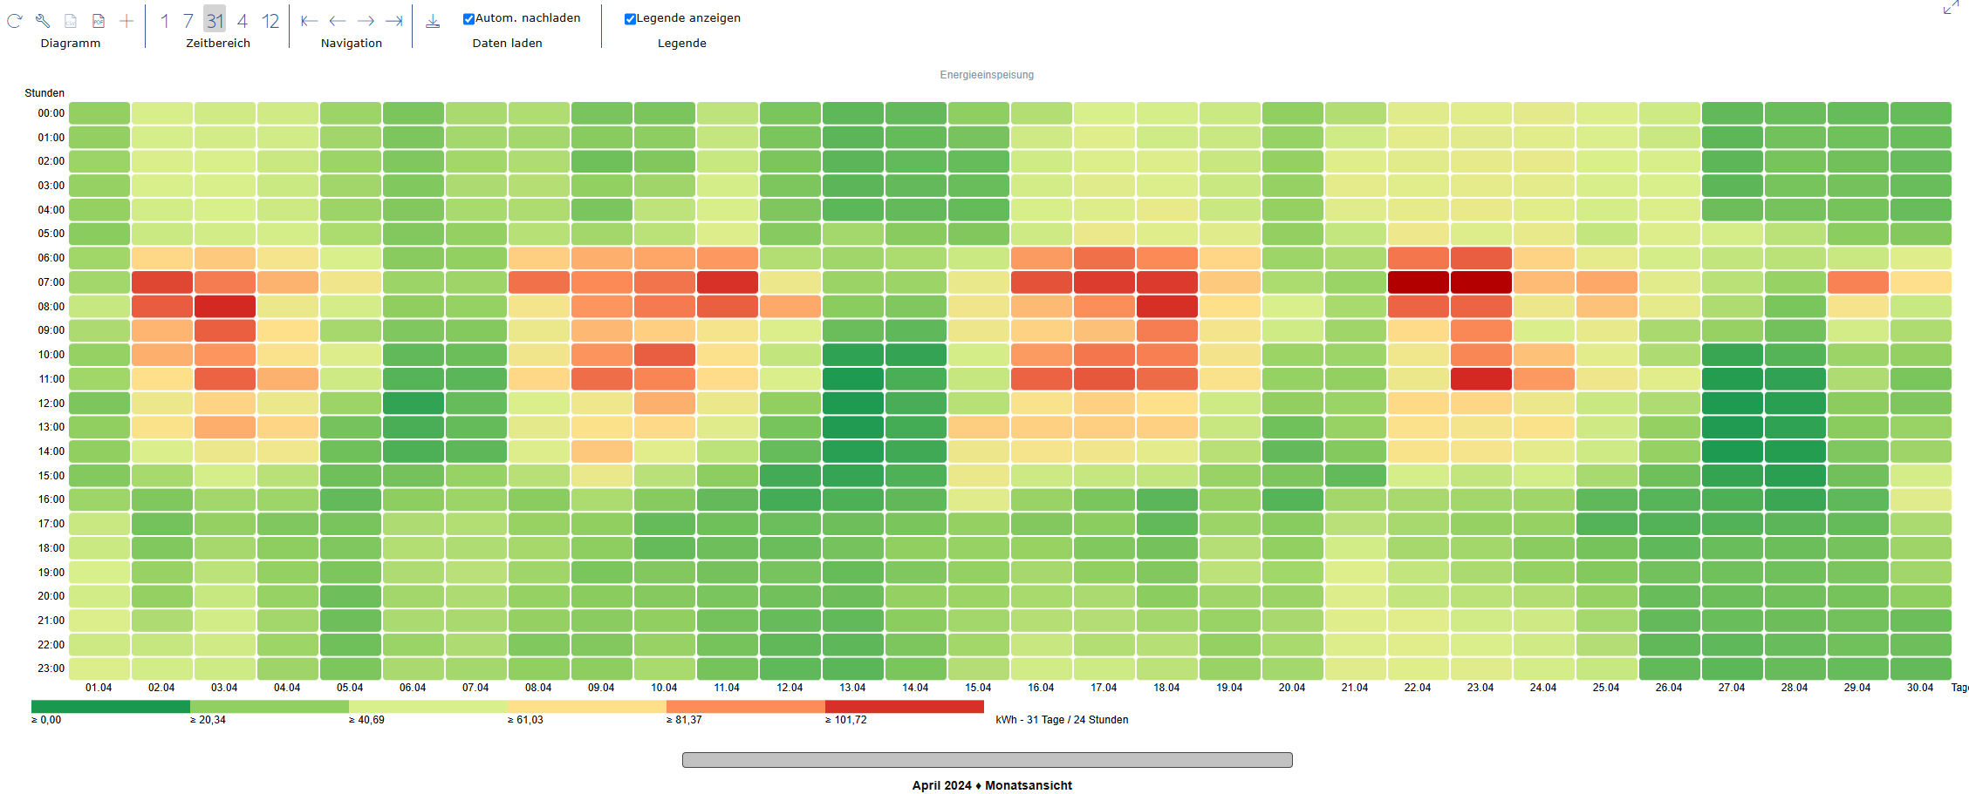Screen dimensions: 1969x794
Task: Expand chart to fullscreen via top-right icon
Action: point(1952,9)
